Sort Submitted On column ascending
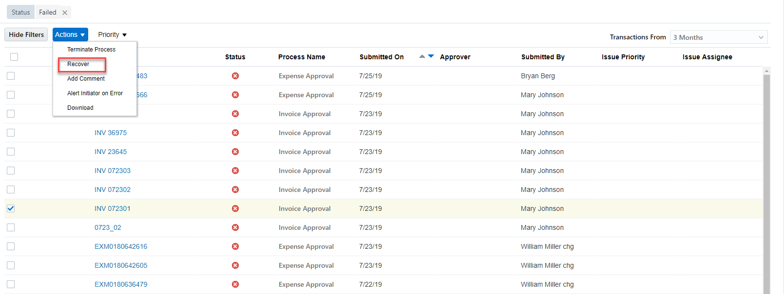This screenshot has height=294, width=784. [x=422, y=56]
